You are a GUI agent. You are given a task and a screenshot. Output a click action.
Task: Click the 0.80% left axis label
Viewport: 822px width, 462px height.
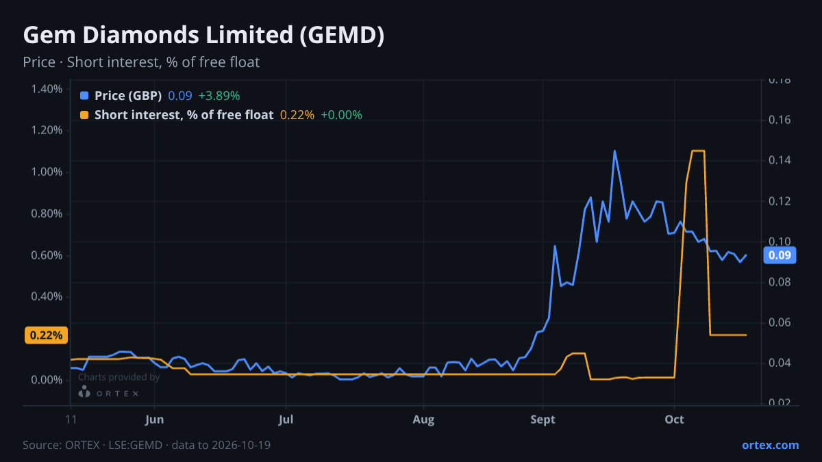click(x=47, y=214)
